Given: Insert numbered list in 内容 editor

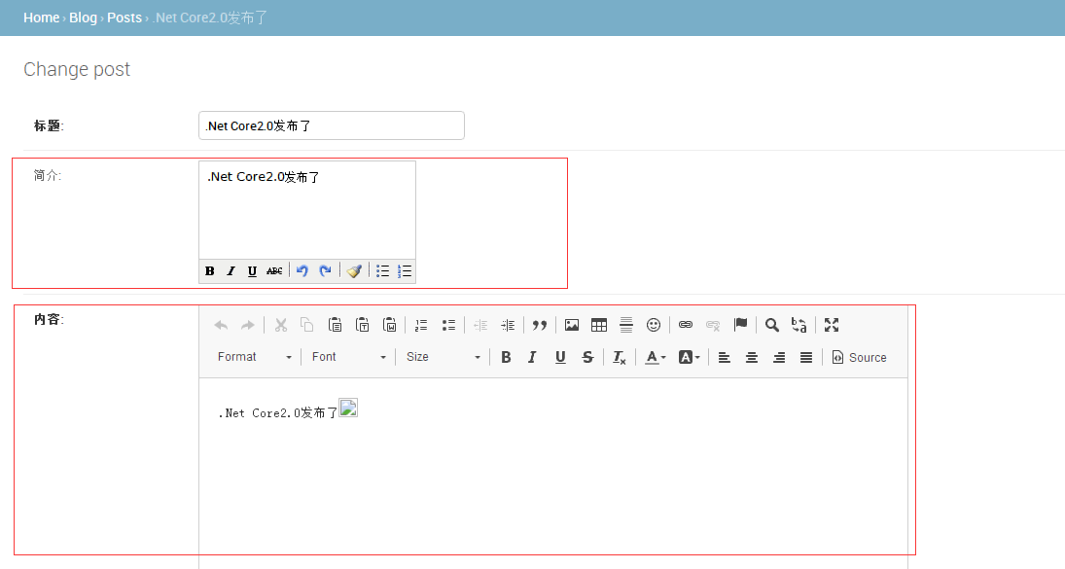Looking at the screenshot, I should 421,325.
